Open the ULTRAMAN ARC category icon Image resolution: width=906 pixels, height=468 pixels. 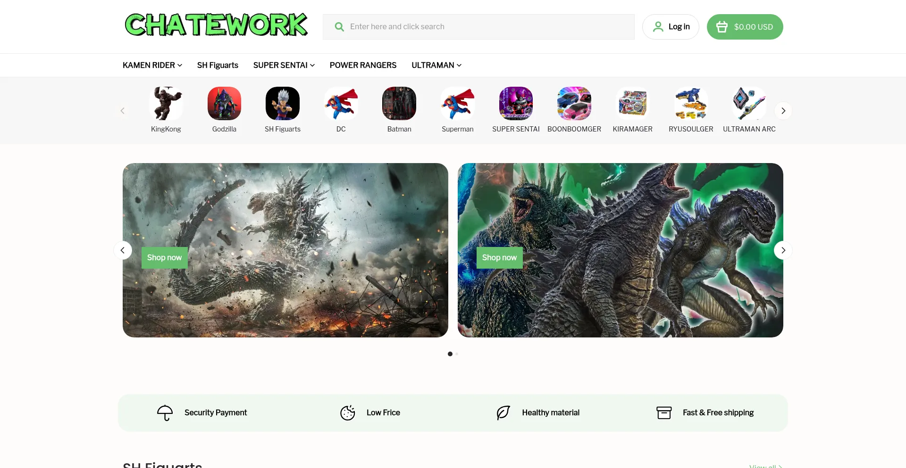[x=749, y=104]
